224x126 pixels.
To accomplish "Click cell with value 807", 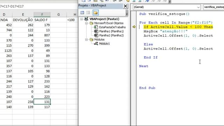I will pos(42,35).
